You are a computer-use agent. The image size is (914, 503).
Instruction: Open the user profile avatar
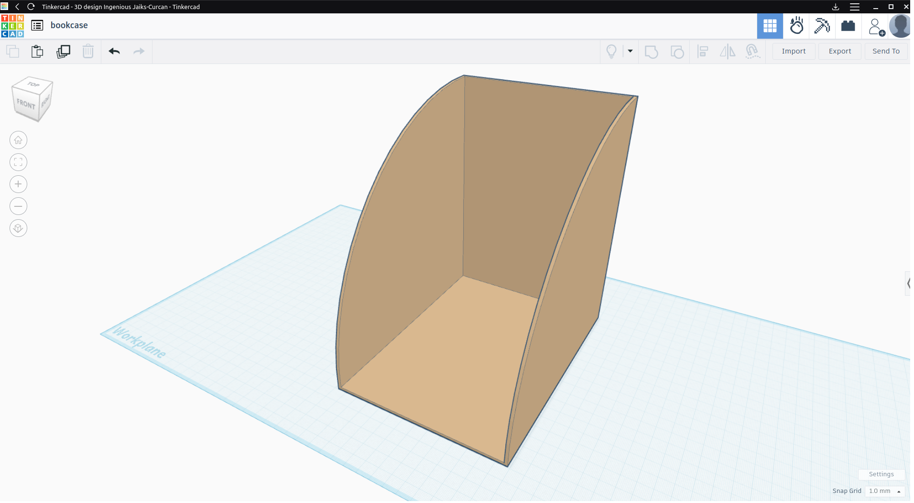pos(900,26)
